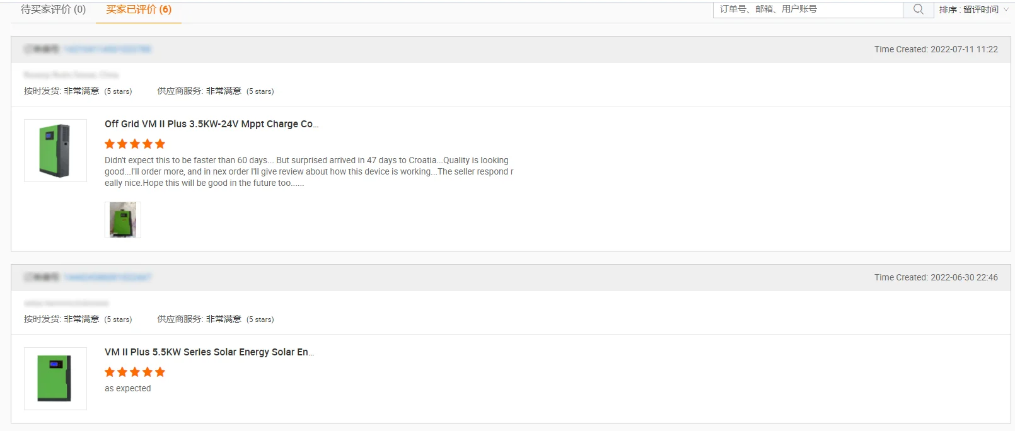Select the 买家已评价 (6) tab

139,9
